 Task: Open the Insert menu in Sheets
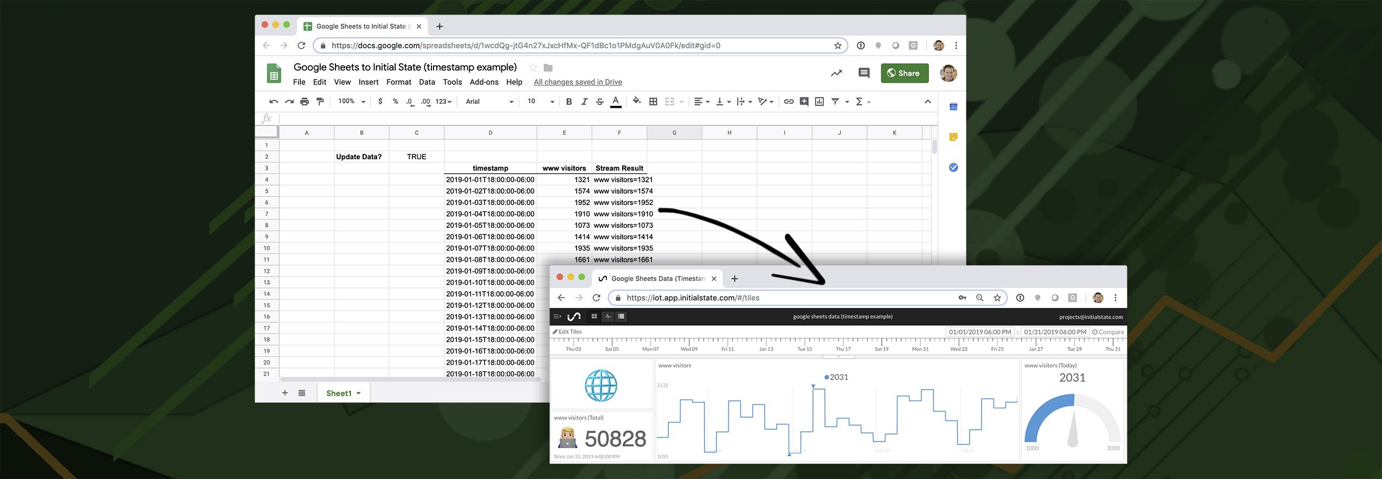pos(369,82)
